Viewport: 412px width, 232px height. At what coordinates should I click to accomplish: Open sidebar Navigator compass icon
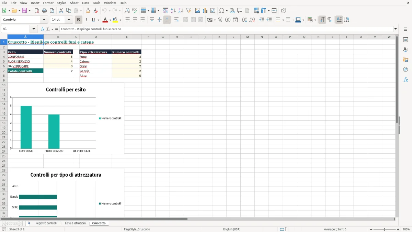(405, 69)
